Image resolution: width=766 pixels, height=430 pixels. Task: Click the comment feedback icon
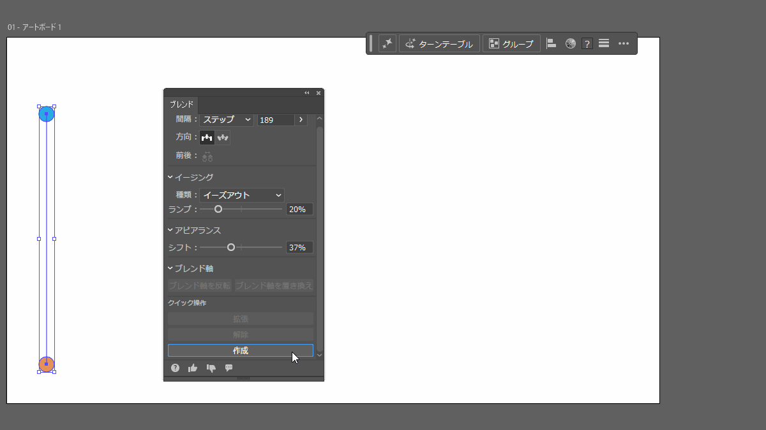(229, 368)
